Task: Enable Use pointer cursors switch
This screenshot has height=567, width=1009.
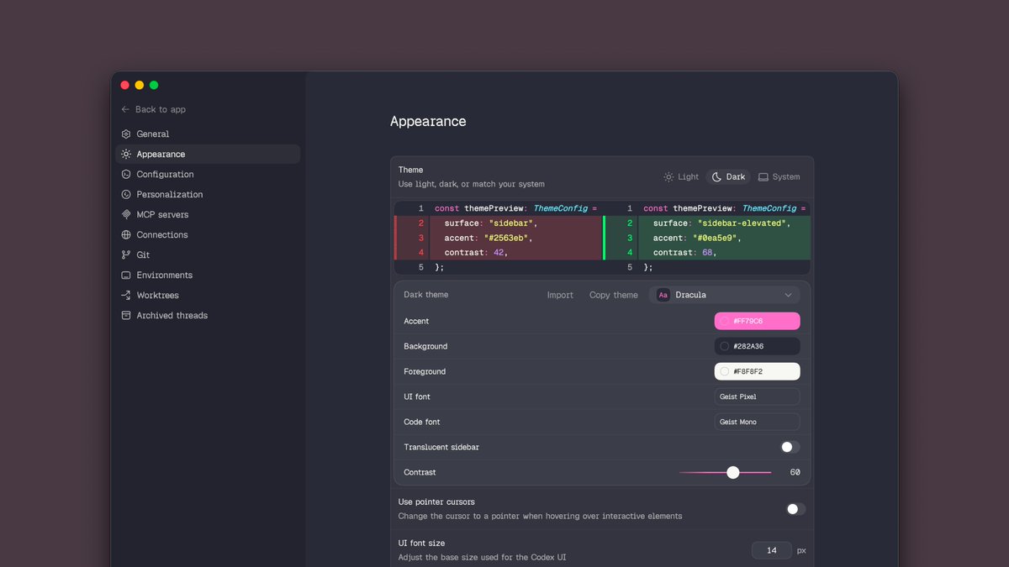Action: 795,509
